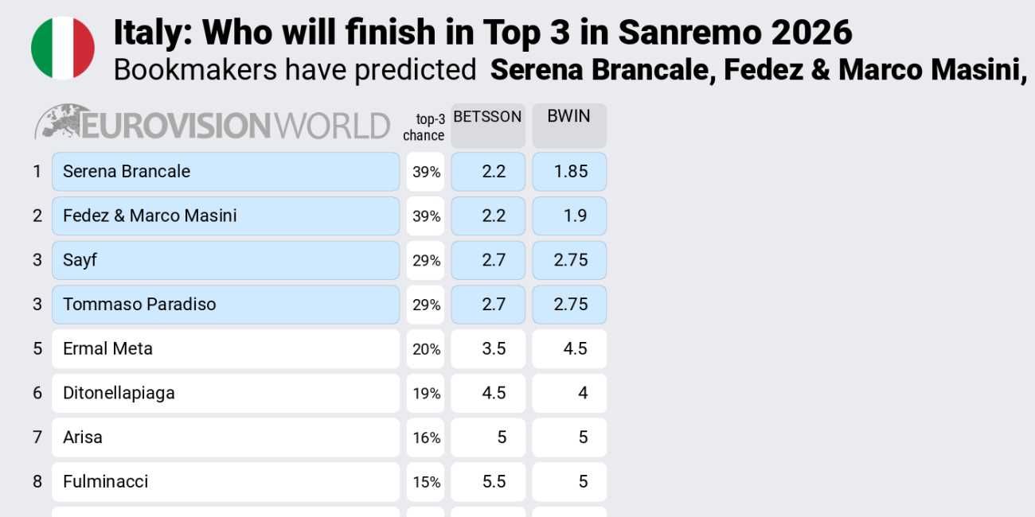Click Bwin odds 1.85 for Serena Brancale

pos(569,172)
